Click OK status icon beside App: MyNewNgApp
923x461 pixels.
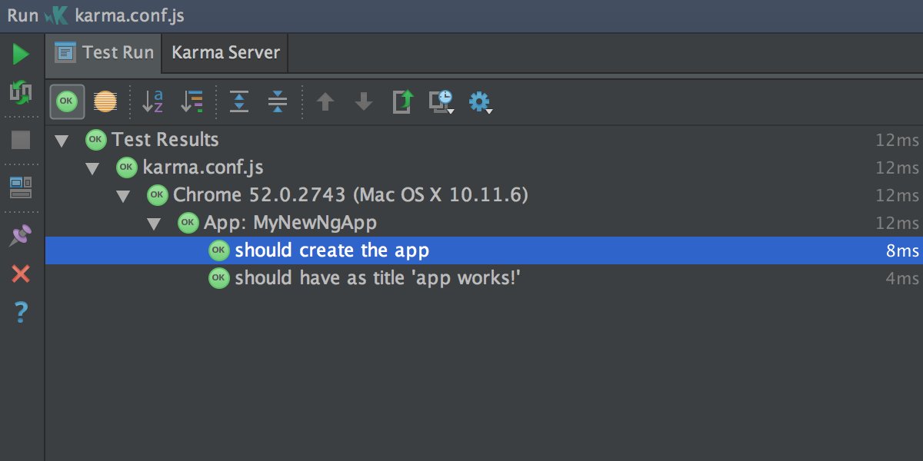(188, 223)
